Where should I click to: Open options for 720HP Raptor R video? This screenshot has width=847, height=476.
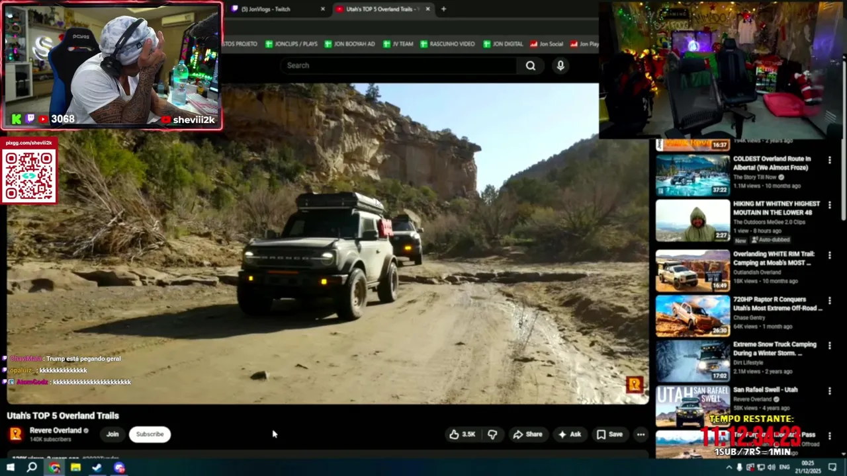point(829,300)
